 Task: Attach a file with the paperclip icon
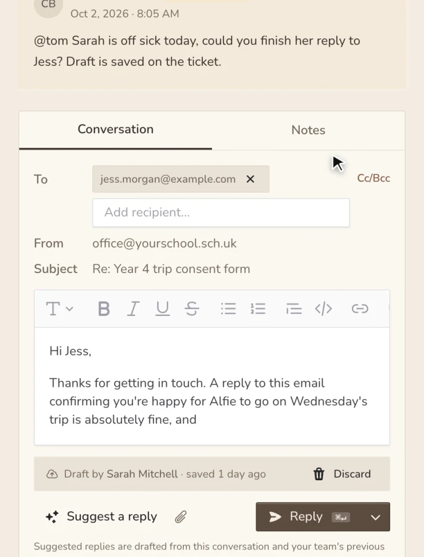(180, 517)
